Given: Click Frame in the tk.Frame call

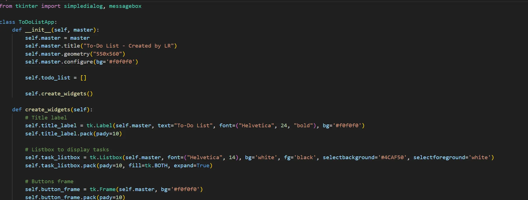Looking at the screenshot, I should pos(107,189).
